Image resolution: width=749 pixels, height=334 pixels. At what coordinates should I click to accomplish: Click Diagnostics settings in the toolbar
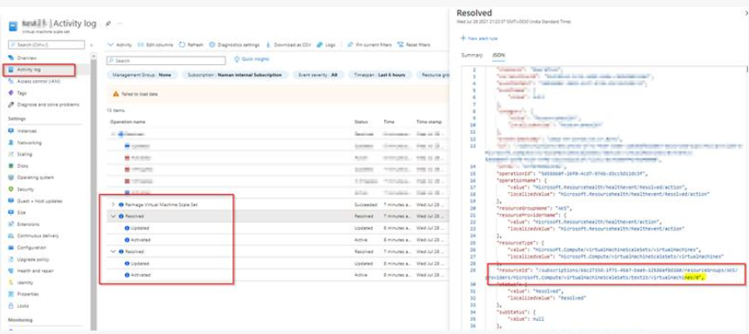pyautogui.click(x=234, y=45)
